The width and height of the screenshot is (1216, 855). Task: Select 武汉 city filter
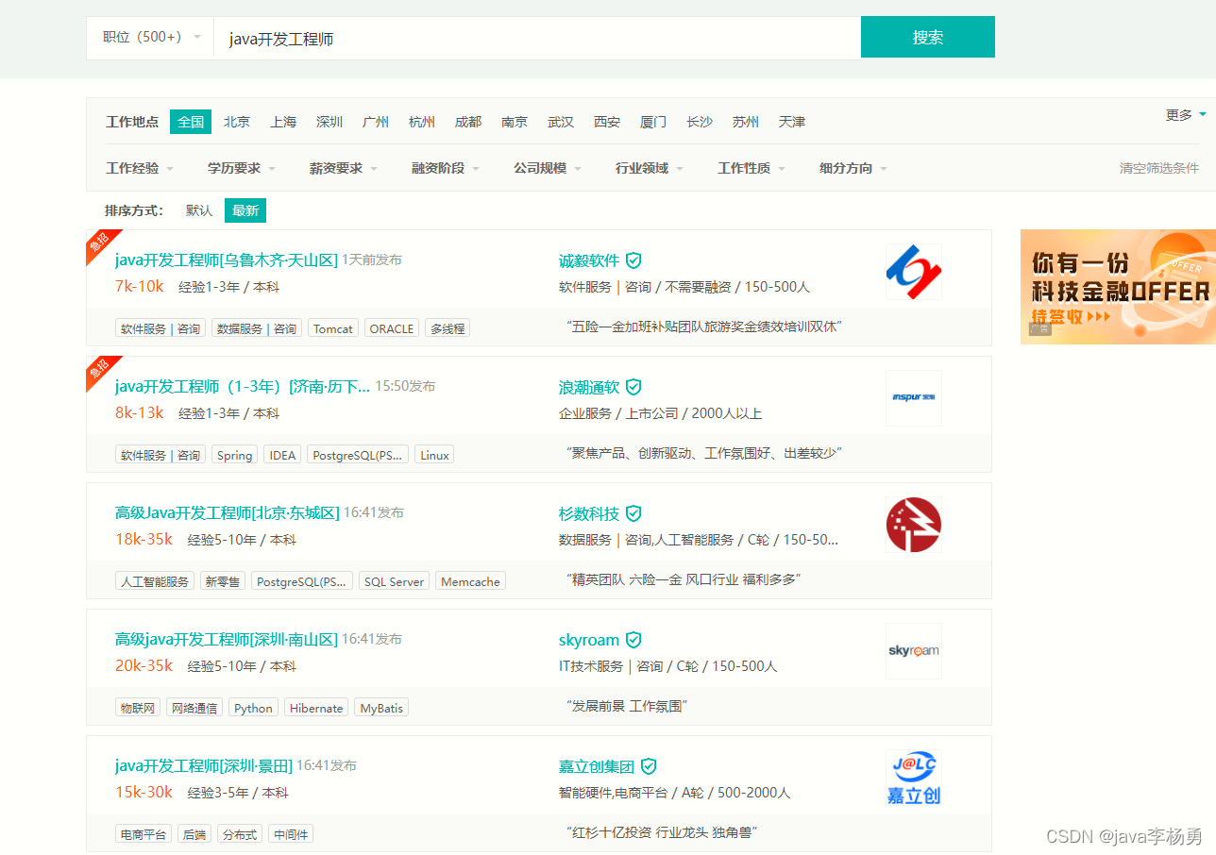point(561,122)
